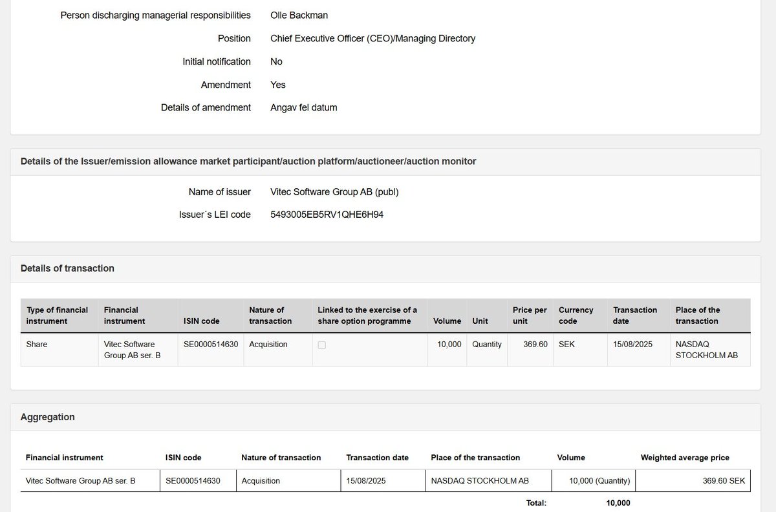776x512 pixels.
Task: Click 'Acquisition' in Details of transaction table
Action: click(x=268, y=344)
